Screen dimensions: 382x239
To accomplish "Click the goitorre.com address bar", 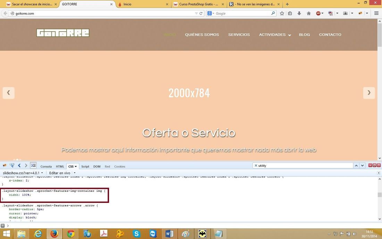I will coord(102,14).
